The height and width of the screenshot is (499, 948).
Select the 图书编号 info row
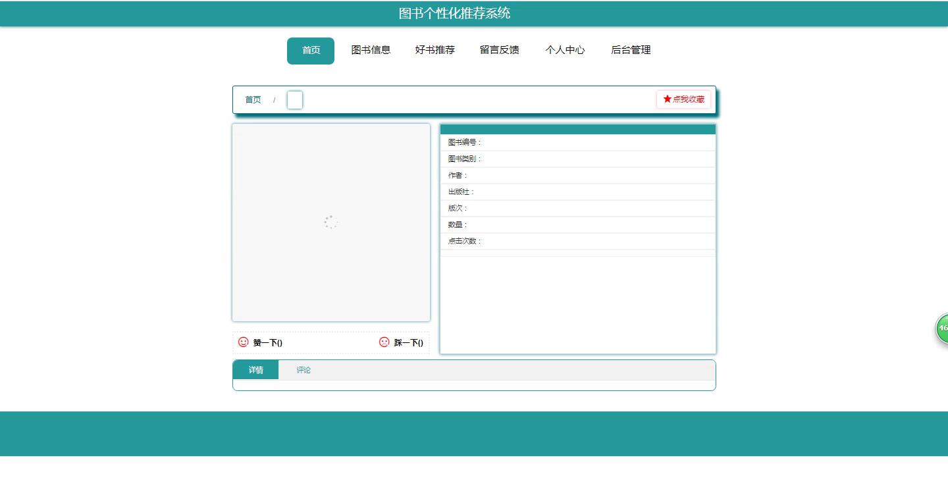[x=577, y=143]
